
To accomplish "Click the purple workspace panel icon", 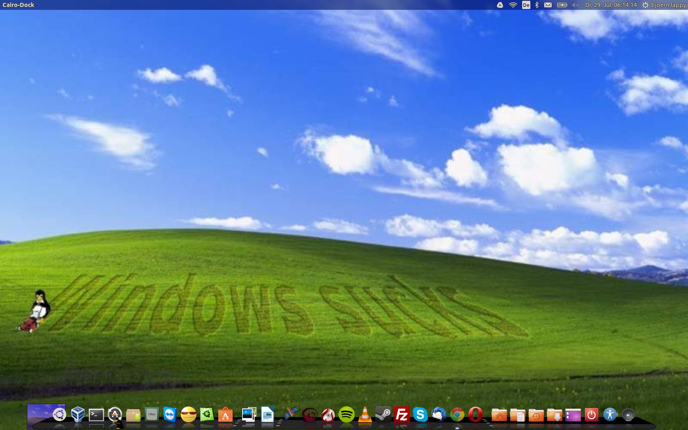I will click(573, 415).
